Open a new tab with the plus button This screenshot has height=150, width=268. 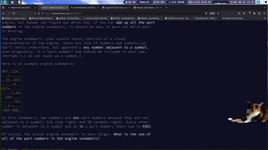click(x=166, y=8)
